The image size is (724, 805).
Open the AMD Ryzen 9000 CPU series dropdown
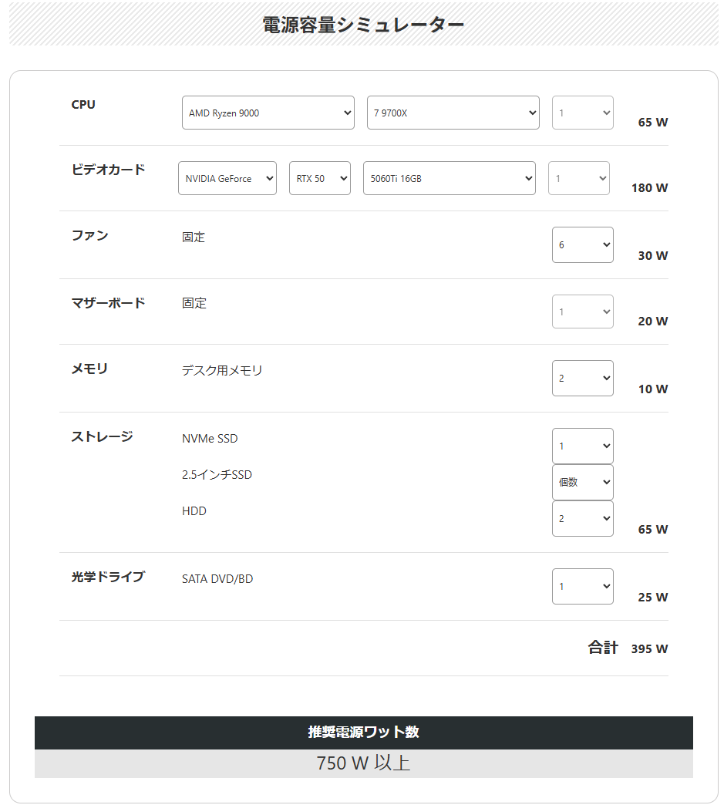(268, 113)
